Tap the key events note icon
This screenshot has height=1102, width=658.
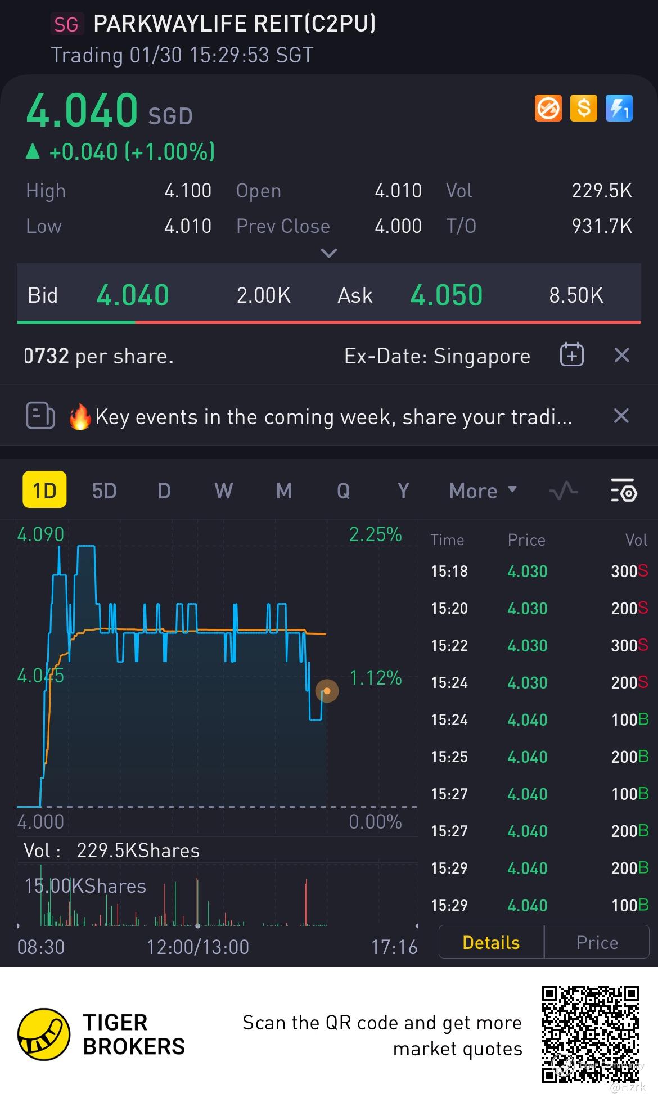(40, 416)
